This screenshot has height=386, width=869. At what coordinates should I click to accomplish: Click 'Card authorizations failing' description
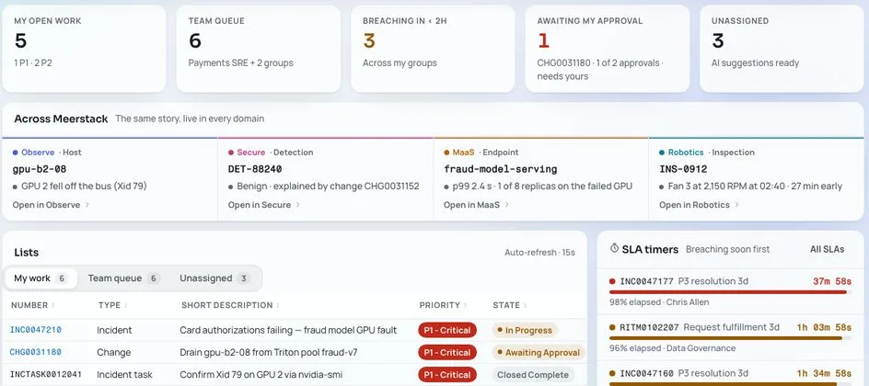pos(288,331)
